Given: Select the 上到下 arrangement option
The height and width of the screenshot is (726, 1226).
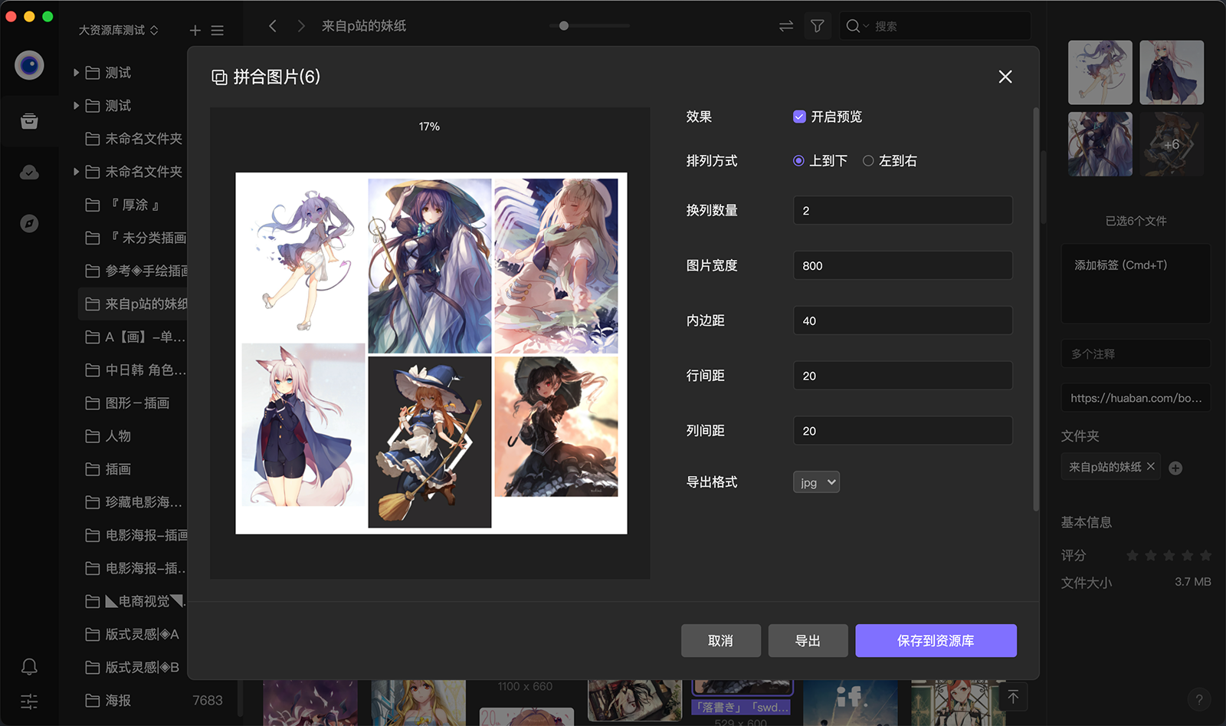Looking at the screenshot, I should 798,161.
